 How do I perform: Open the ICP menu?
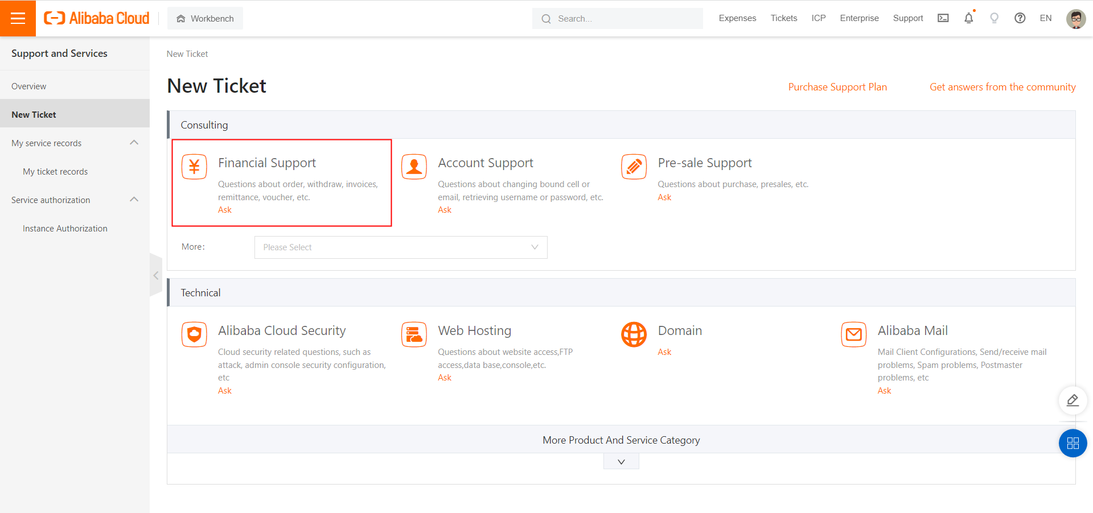[819, 18]
